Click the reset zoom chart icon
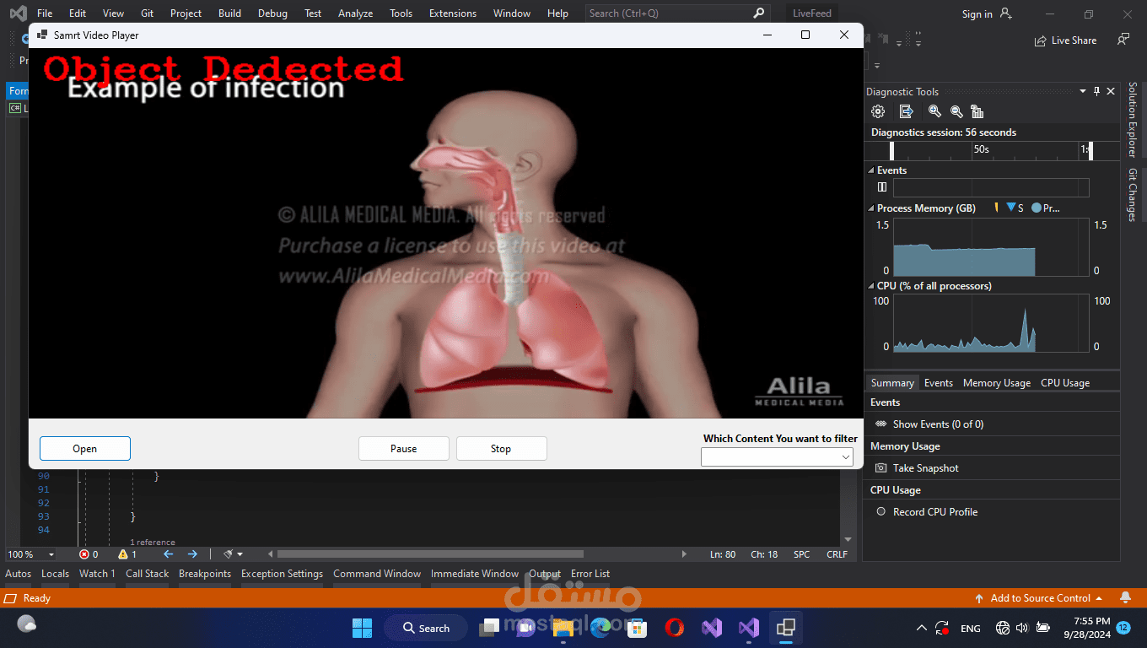Screen dimensions: 1147x648 coord(977,111)
